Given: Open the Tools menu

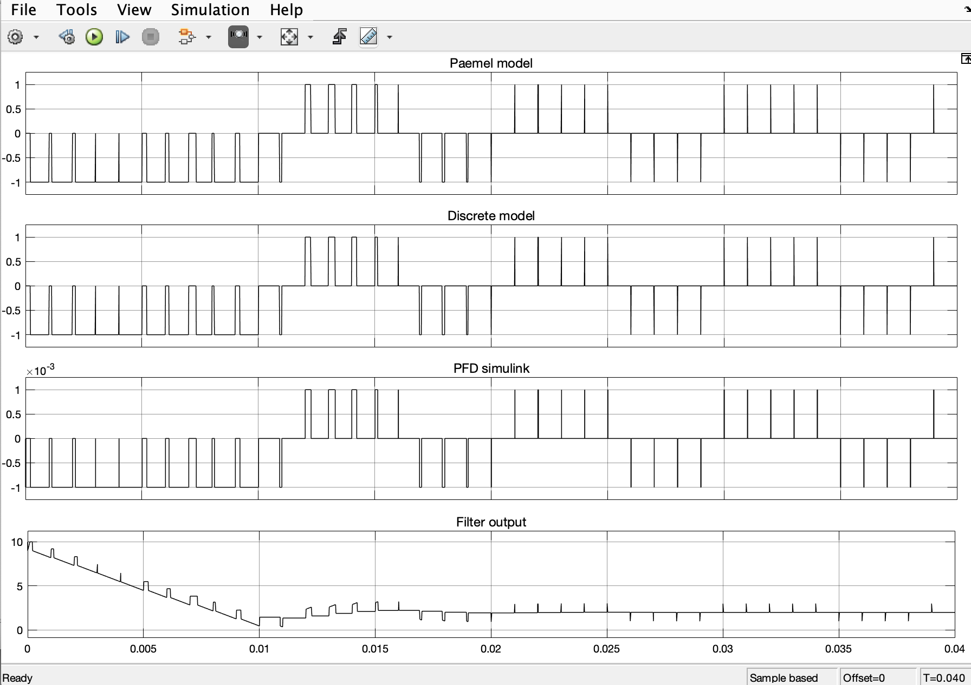Looking at the screenshot, I should (x=76, y=10).
